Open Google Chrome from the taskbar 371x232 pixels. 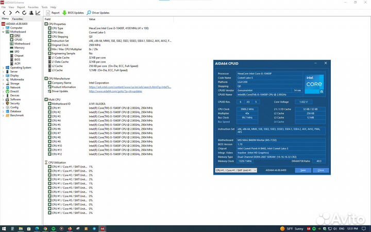[45, 229]
